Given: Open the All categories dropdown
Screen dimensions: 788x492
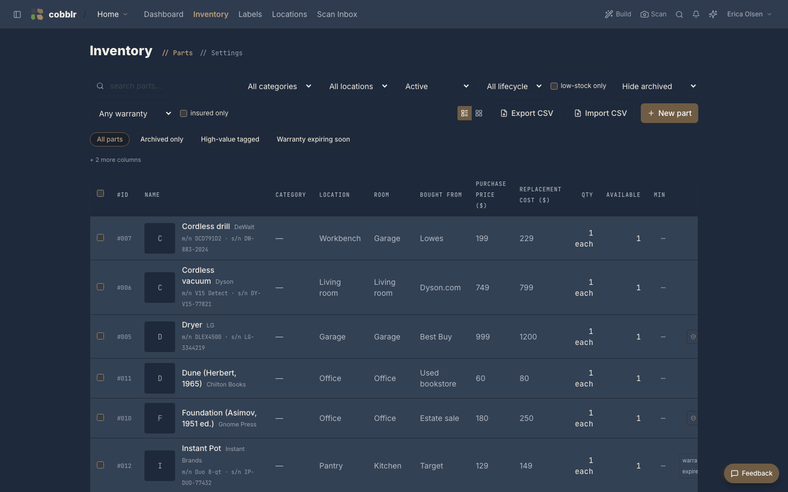Looking at the screenshot, I should pos(279,86).
